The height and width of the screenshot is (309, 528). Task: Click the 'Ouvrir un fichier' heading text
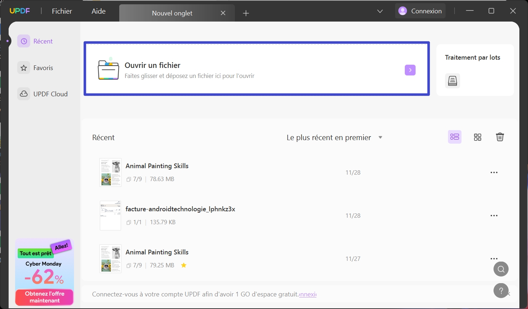pos(152,65)
